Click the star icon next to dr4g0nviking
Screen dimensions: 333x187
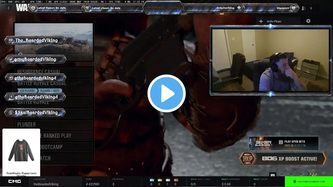pyautogui.click(x=239, y=8)
